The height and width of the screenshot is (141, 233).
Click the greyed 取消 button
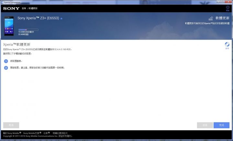[11, 125]
